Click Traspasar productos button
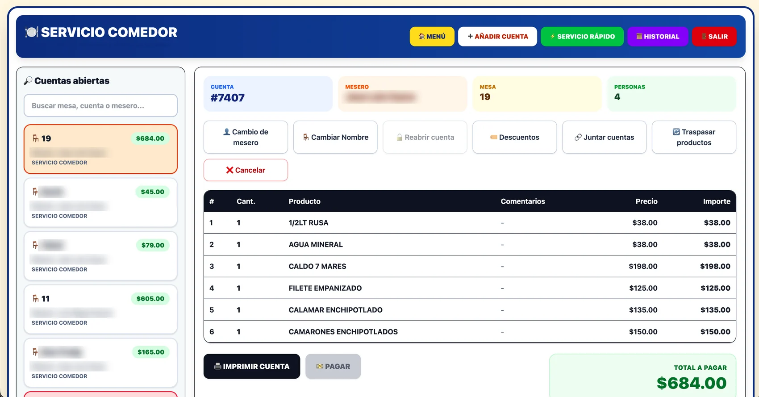This screenshot has width=759, height=397. [x=694, y=137]
